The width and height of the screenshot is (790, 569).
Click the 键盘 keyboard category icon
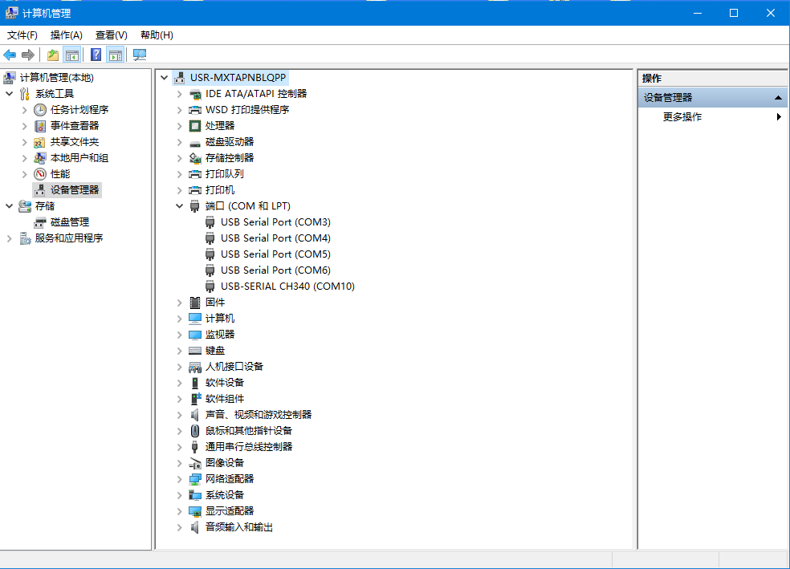click(195, 351)
